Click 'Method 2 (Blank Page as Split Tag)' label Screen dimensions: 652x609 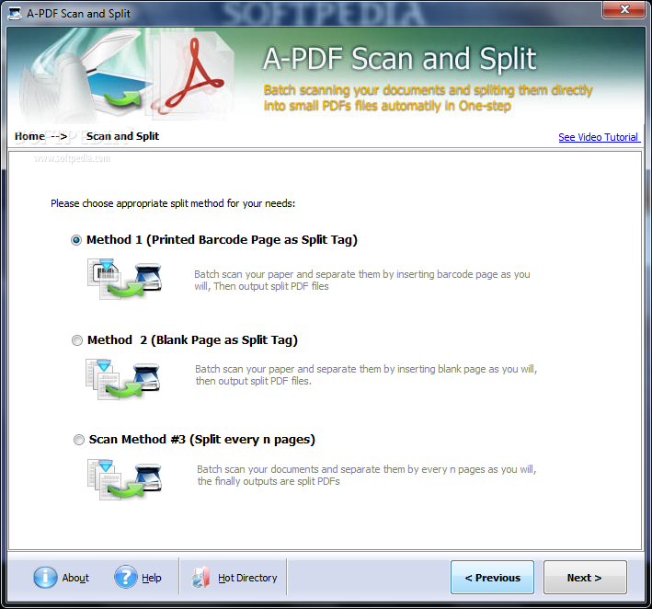tap(192, 340)
